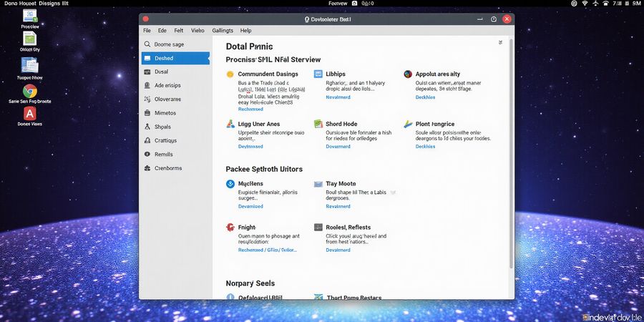Open the Vielro menu
The height and width of the screenshot is (322, 644).
click(x=197, y=30)
